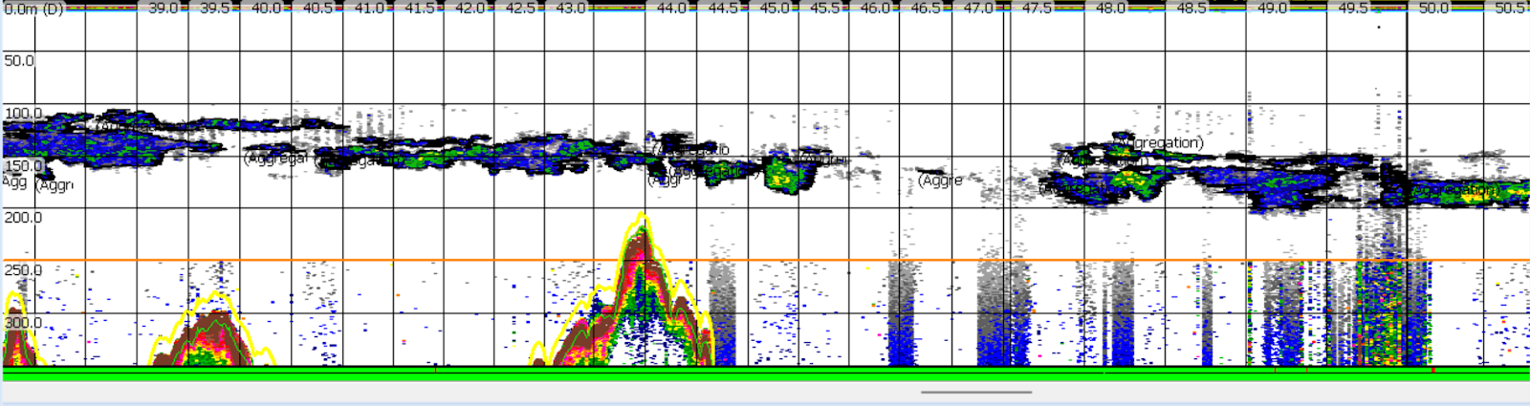The width and height of the screenshot is (1530, 406).
Task: Click the 41.5 distance marker
Action: click(x=419, y=8)
